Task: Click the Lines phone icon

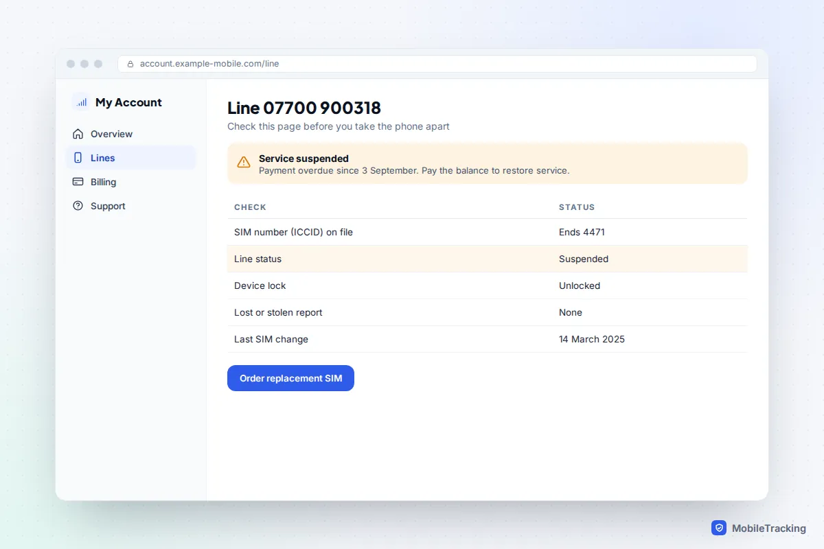Action: 78,158
